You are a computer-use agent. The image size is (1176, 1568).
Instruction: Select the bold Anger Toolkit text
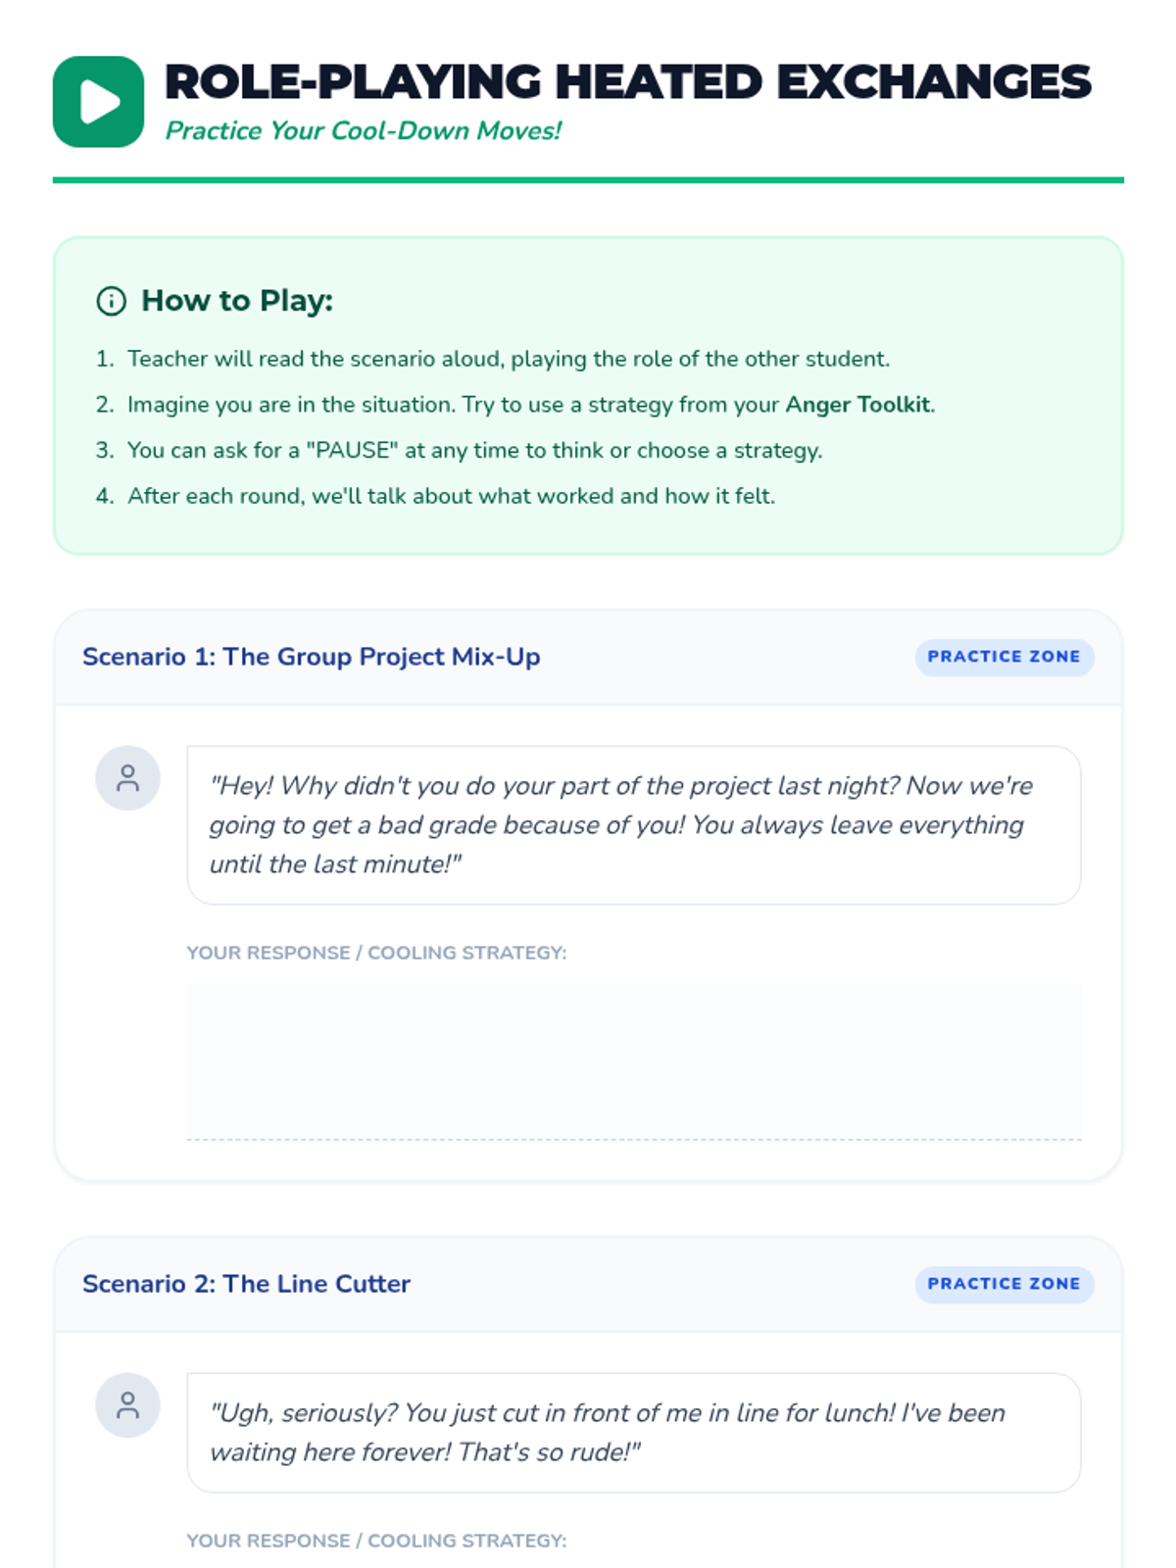pyautogui.click(x=857, y=405)
